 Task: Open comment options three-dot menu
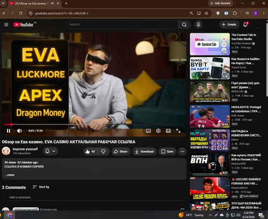click(182, 209)
